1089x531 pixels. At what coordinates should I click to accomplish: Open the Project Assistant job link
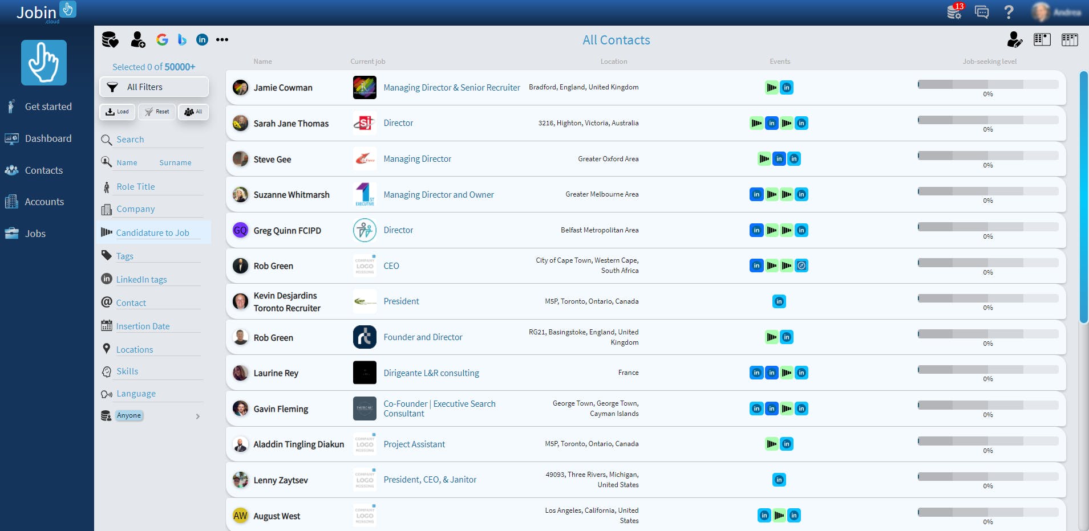point(414,444)
